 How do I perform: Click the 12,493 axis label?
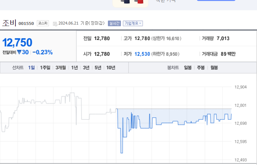240,160
